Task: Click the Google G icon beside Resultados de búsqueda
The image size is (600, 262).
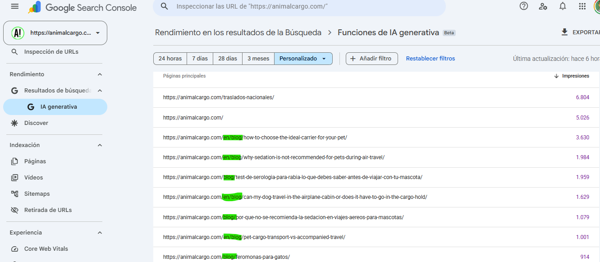Action: coord(15,91)
